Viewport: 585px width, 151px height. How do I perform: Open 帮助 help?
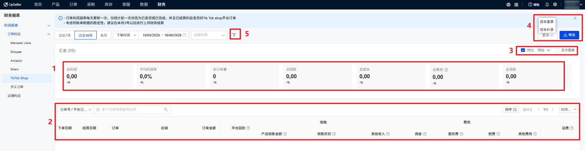(534, 5)
